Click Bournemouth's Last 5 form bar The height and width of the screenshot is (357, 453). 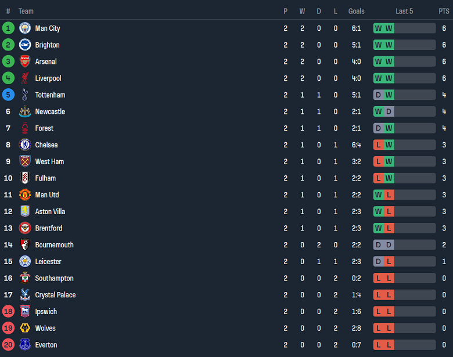[404, 245]
